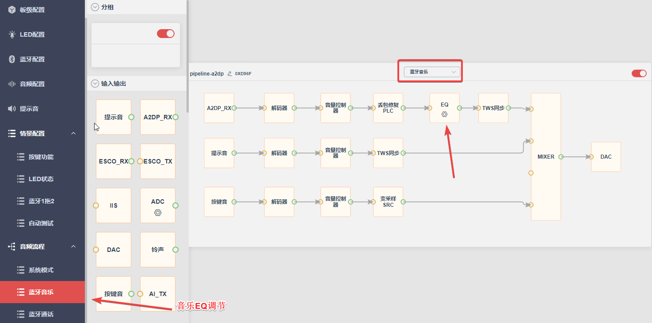Click the 0XD96F pipeline ID
The height and width of the screenshot is (323, 652).
click(243, 74)
